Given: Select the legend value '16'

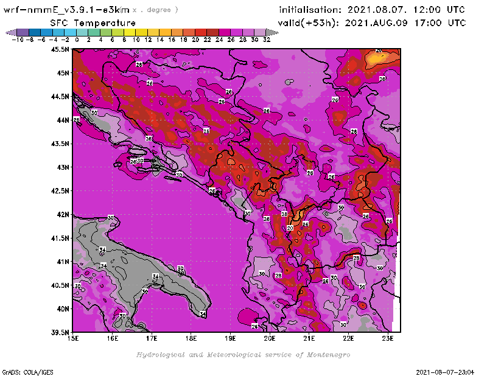Looking at the screenshot, I should 172,40.
